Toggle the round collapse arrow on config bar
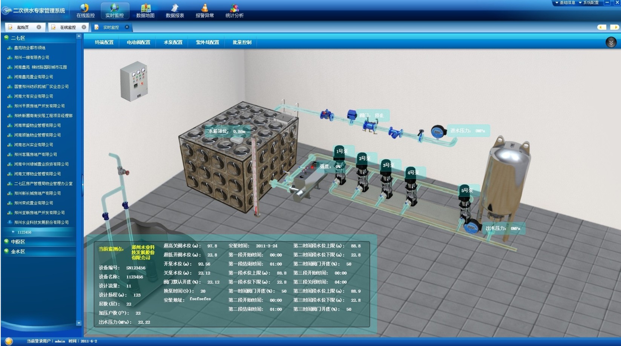 pyautogui.click(x=611, y=42)
